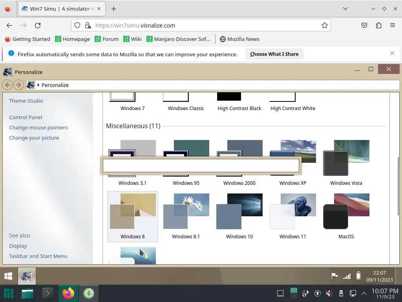Screen dimensions: 402x302
Task: Open Change mouse pointers
Action: (38, 127)
